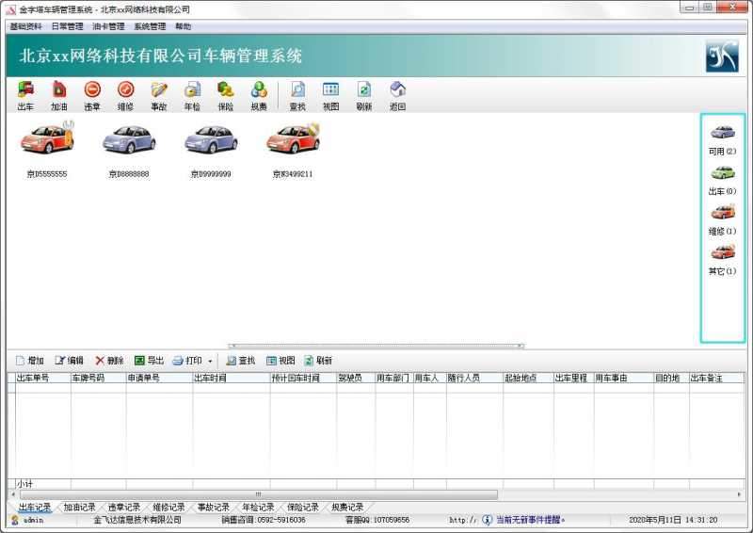
Task: Switch to the 出车记录 tab
Action: pos(35,507)
